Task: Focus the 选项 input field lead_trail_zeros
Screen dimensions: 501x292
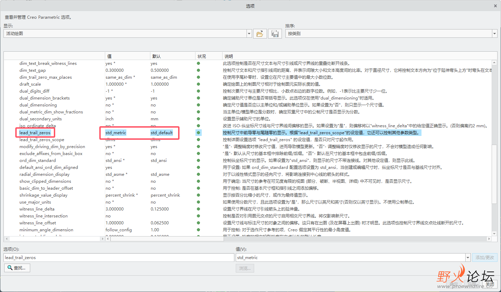Action: [x=119, y=258]
